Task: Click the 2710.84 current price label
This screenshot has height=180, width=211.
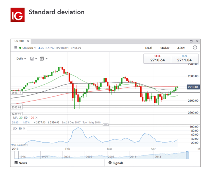Action: tap(193, 87)
